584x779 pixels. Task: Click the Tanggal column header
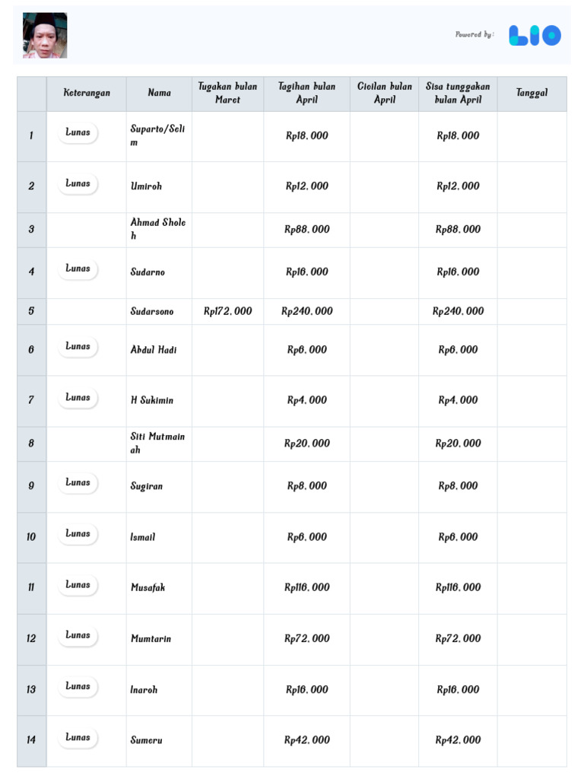point(532,94)
